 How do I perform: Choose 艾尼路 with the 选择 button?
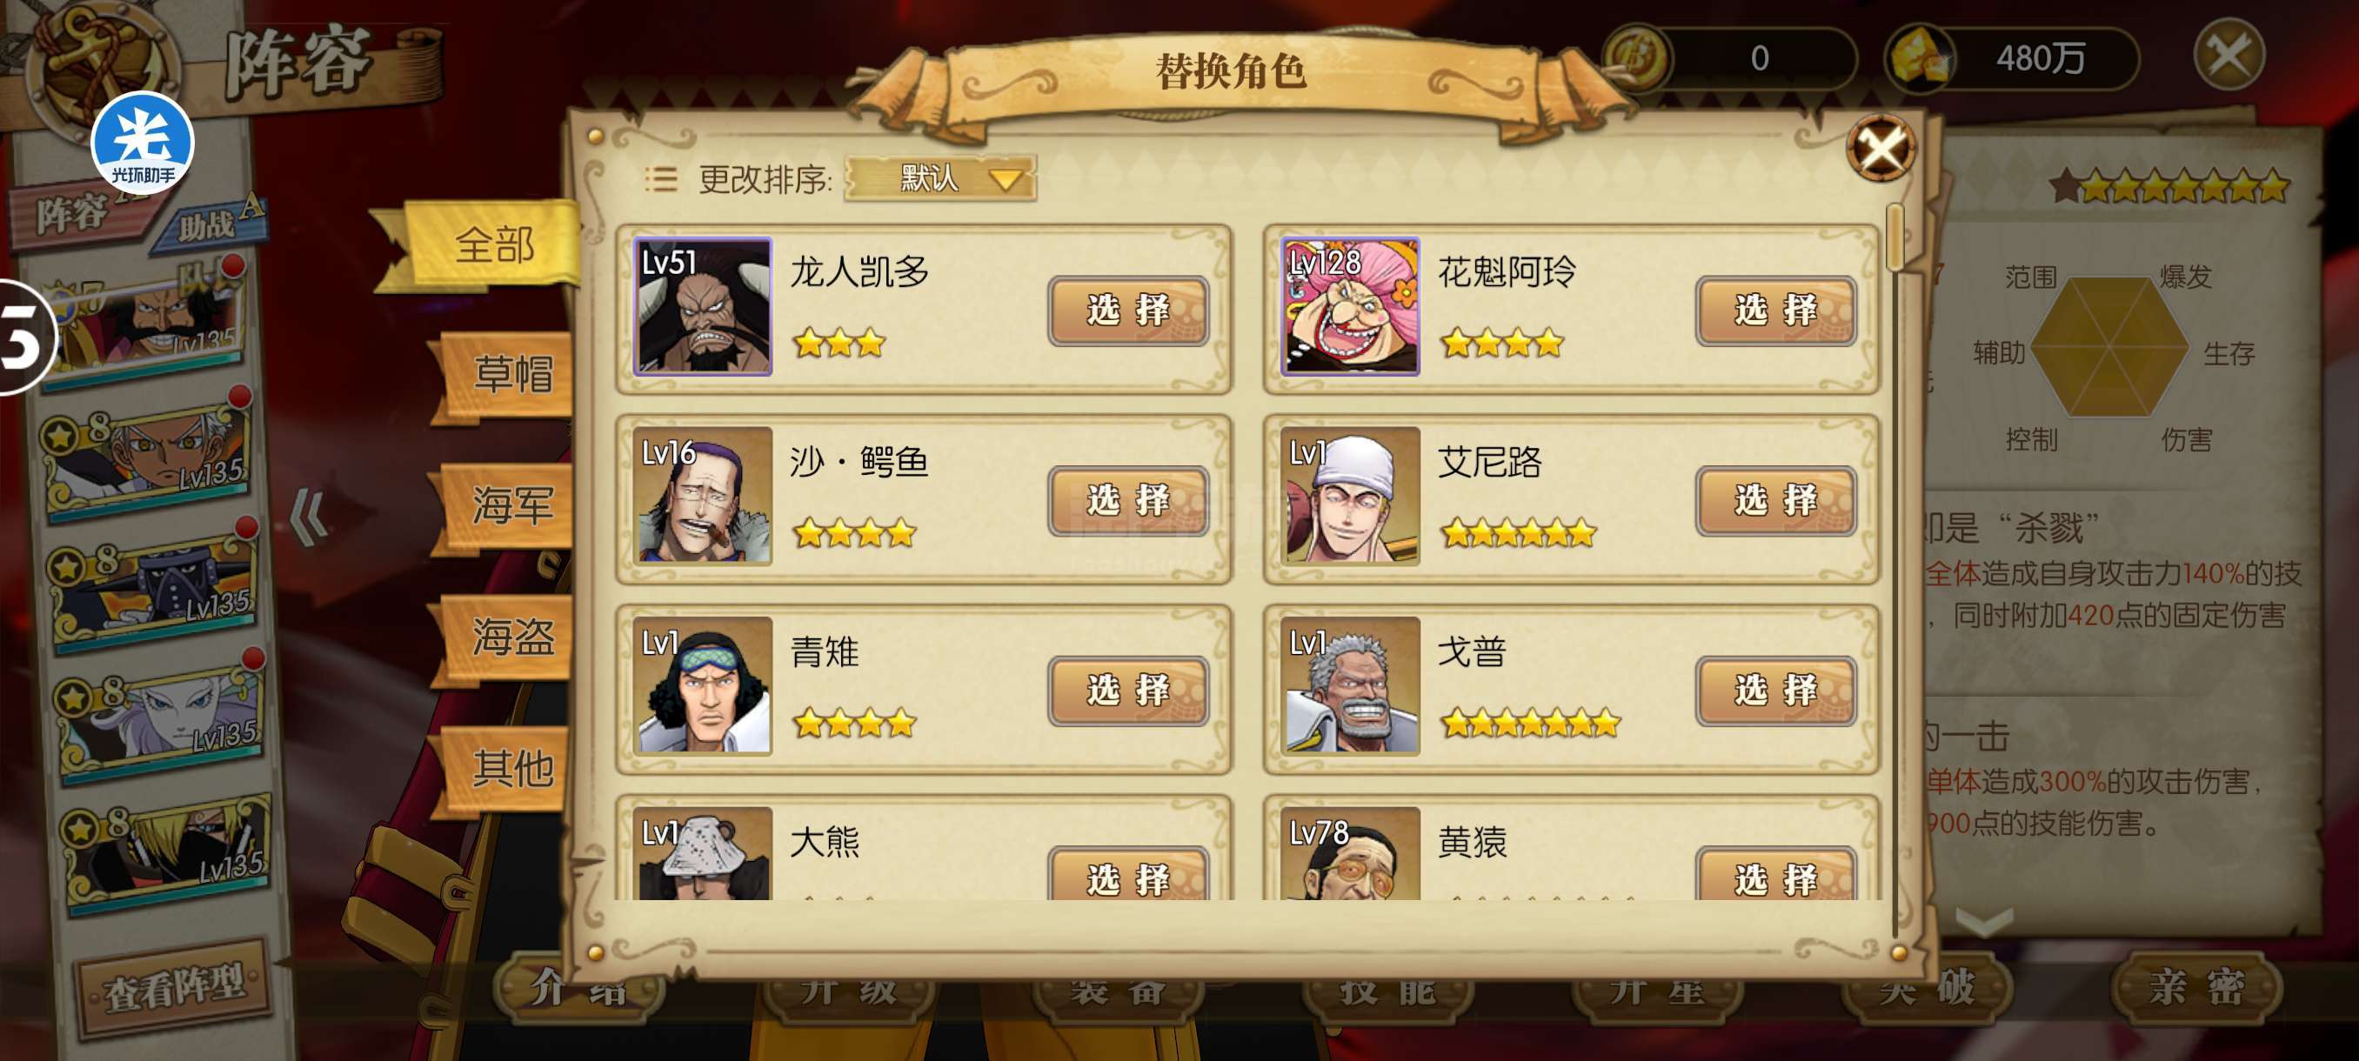click(x=1774, y=501)
